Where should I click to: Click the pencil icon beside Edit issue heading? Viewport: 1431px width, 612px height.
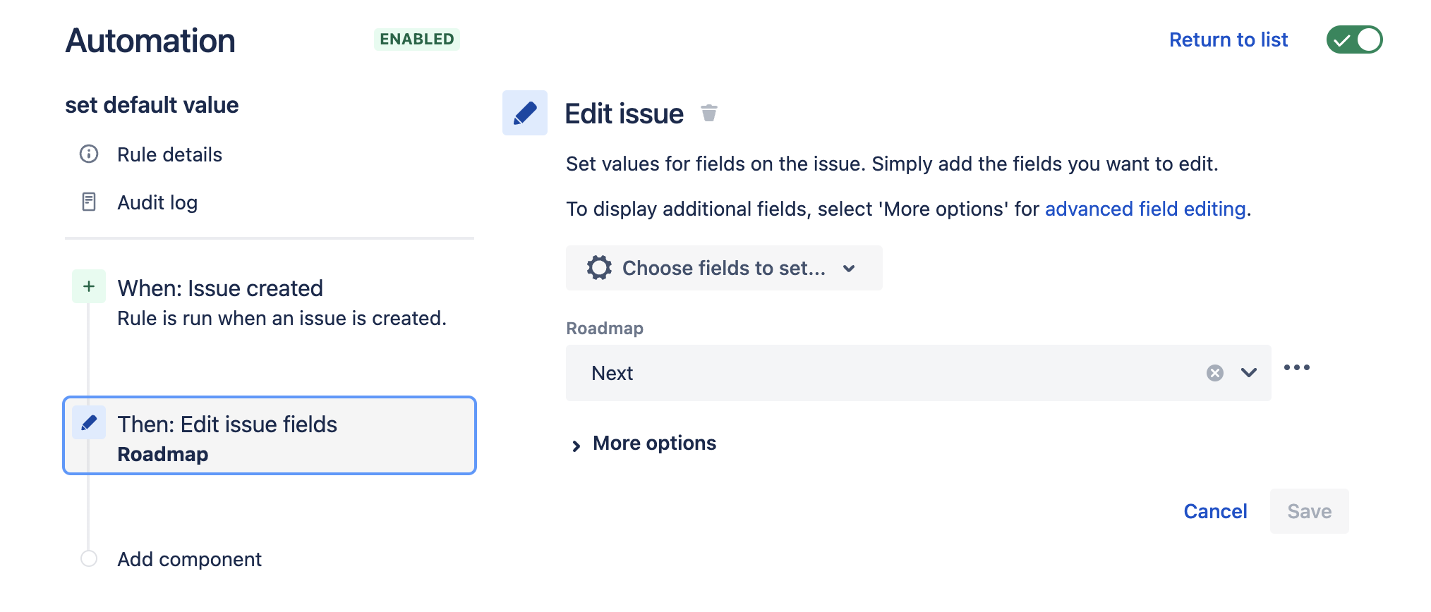[x=524, y=113]
